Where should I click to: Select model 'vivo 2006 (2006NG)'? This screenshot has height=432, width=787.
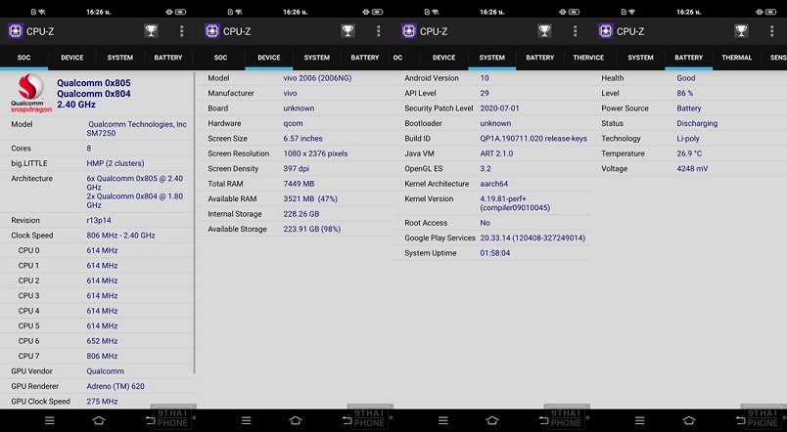coord(318,78)
